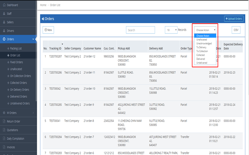Click Order List breadcrumb
The image size is (249, 155).
click(55, 5)
